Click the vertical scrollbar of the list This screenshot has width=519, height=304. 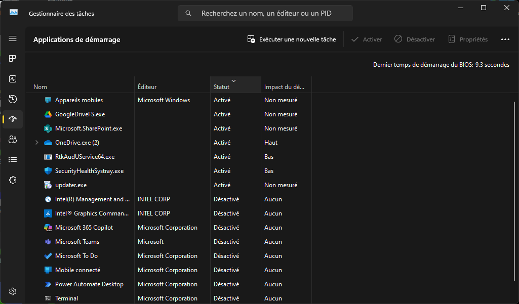[514, 192]
